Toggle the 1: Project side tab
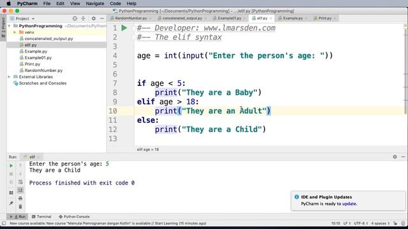This screenshot has height=229, width=408. 3,27
